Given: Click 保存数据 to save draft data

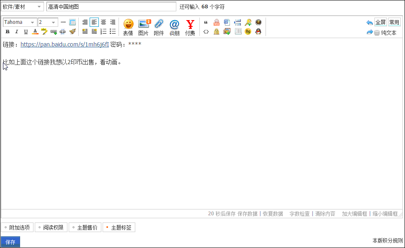Looking at the screenshot, I should (x=248, y=214).
